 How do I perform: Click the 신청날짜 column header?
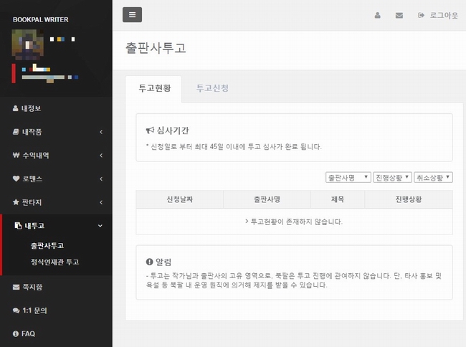[179, 199]
